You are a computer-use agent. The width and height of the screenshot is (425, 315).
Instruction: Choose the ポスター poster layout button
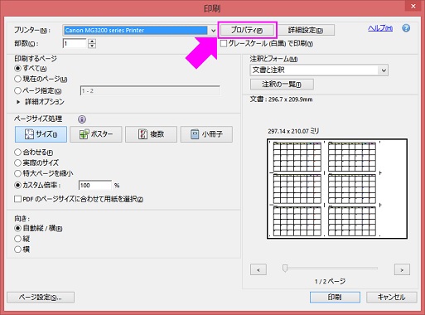[96, 134]
